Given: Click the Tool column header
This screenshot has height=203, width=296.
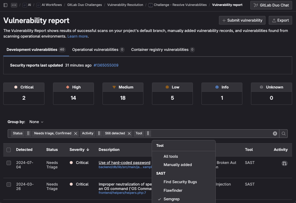Looking at the screenshot, I should click(249, 150).
